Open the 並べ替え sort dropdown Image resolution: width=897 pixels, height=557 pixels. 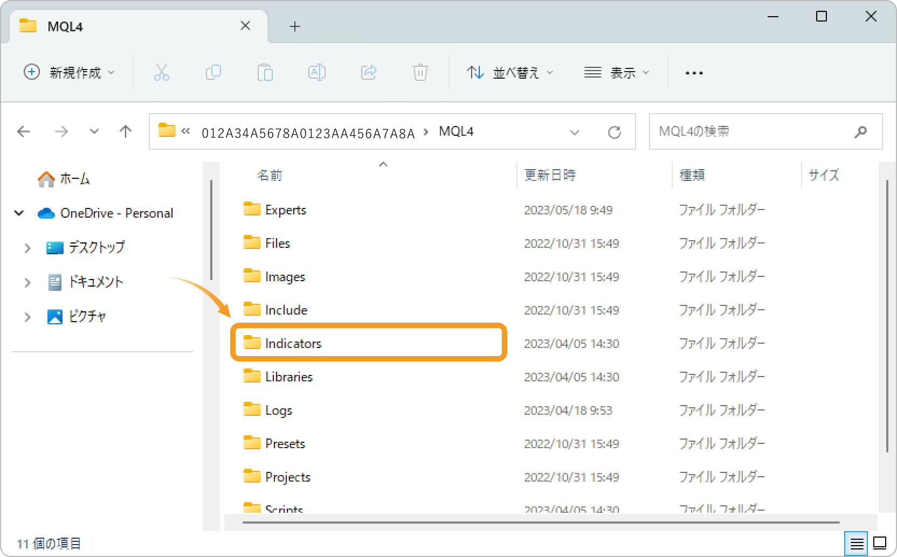(x=510, y=72)
